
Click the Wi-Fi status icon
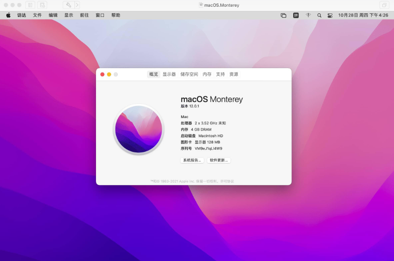click(x=308, y=15)
